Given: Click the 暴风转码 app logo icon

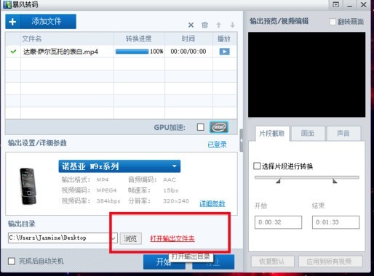Looking at the screenshot, I should click(7, 4).
